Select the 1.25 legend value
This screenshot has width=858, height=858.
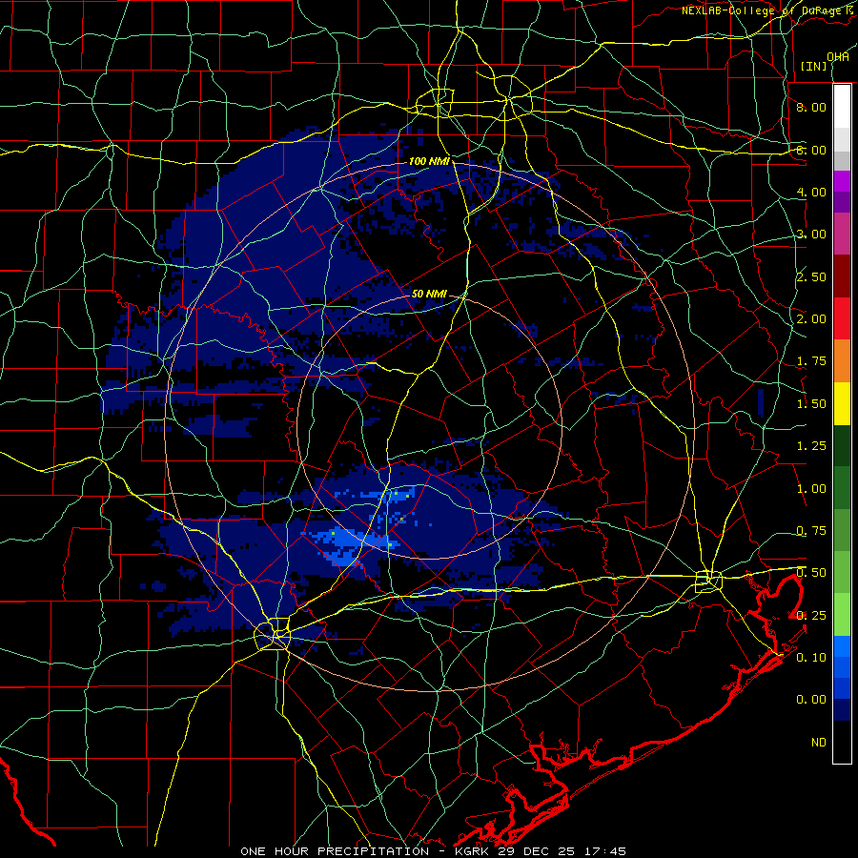(x=811, y=446)
